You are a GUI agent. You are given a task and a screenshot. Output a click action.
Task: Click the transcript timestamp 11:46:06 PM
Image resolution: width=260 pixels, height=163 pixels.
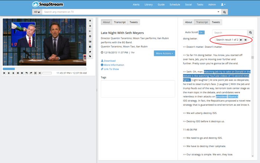tap(190, 130)
